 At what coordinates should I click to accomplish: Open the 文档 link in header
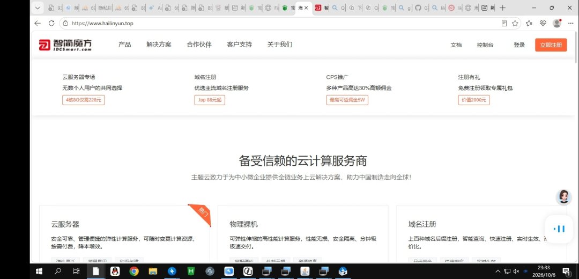click(456, 45)
